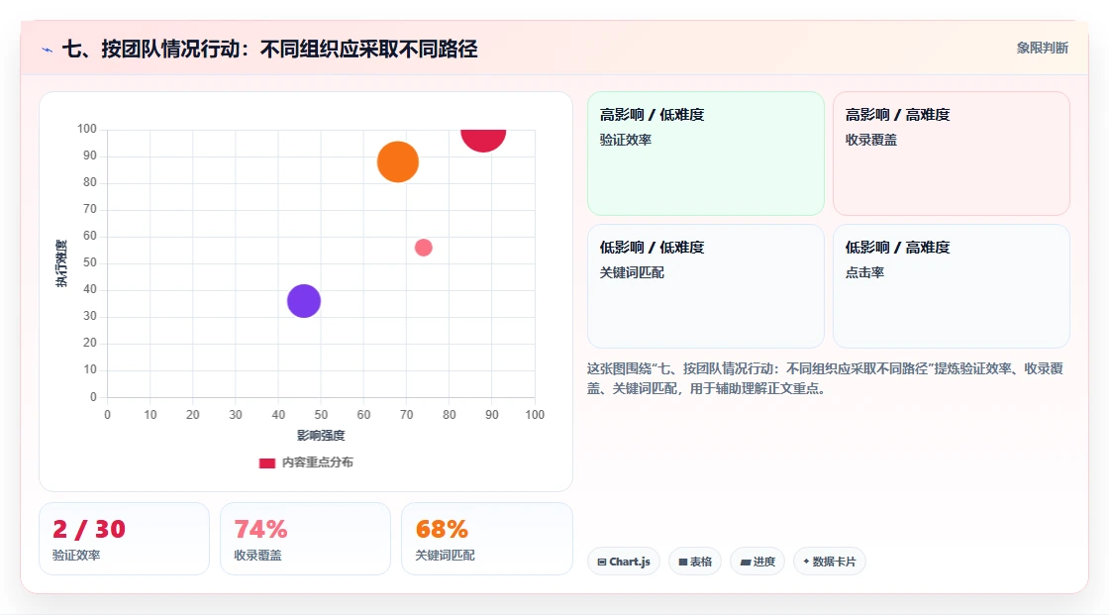Select the 数据卡片 tag chip

830,562
